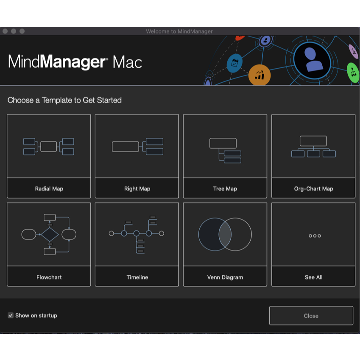
Task: Click the Tree Map label
Action: point(225,189)
